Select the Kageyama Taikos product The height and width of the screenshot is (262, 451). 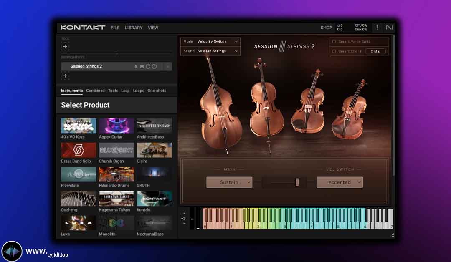[x=117, y=202]
